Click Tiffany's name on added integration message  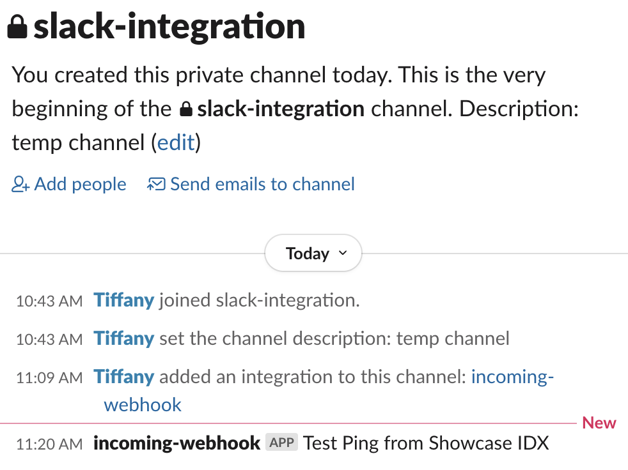click(x=124, y=377)
